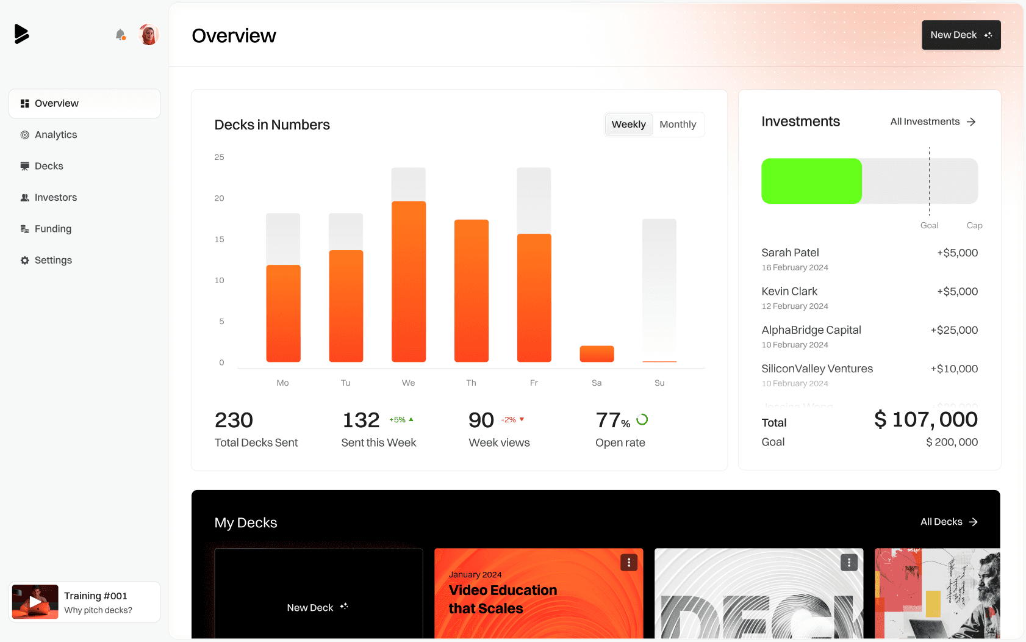
Task: Open the Overview navigation item
Action: [57, 103]
